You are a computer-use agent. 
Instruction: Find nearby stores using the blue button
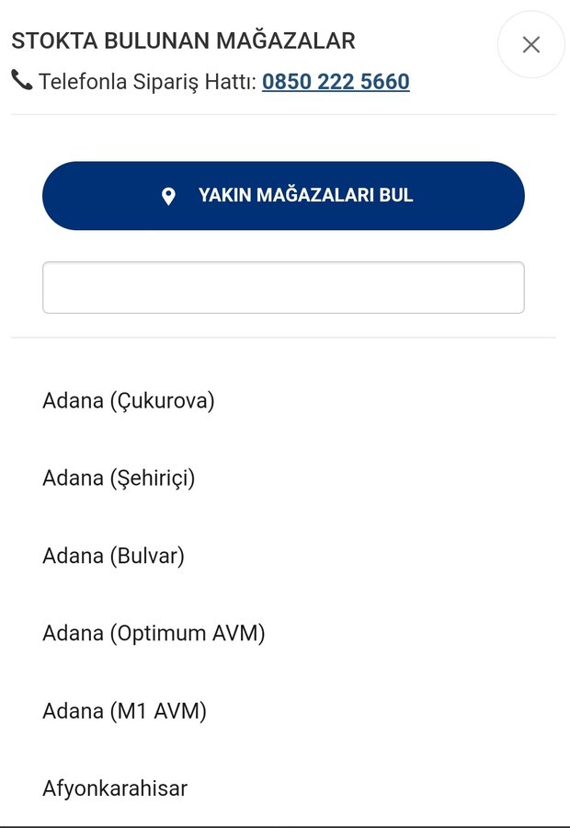click(x=283, y=196)
